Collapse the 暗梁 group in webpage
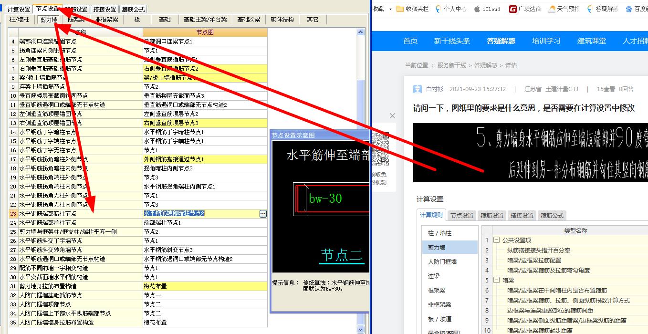648x334 pixels. point(496,281)
